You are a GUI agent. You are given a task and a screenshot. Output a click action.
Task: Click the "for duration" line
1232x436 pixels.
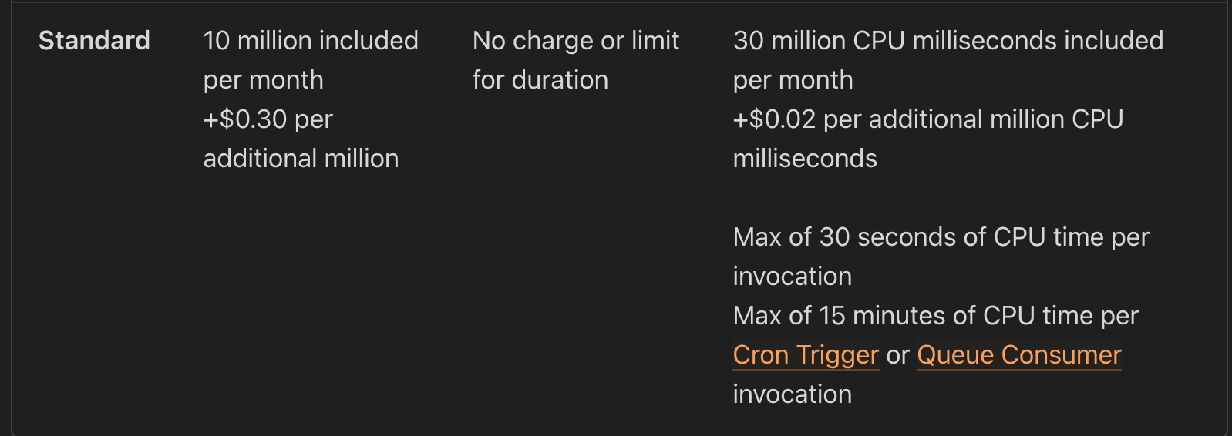[540, 80]
